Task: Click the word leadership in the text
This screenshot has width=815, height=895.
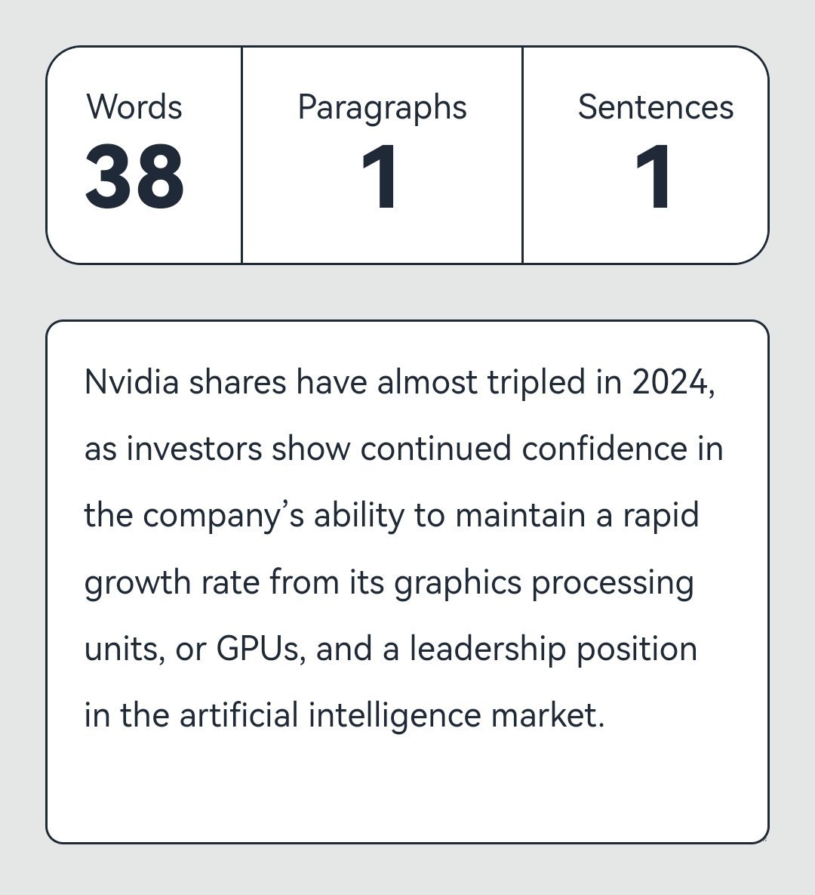Action: point(487,649)
